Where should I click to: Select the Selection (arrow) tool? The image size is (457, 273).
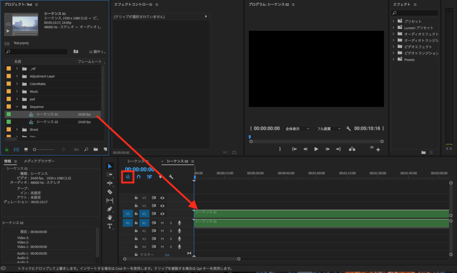[x=110, y=166]
